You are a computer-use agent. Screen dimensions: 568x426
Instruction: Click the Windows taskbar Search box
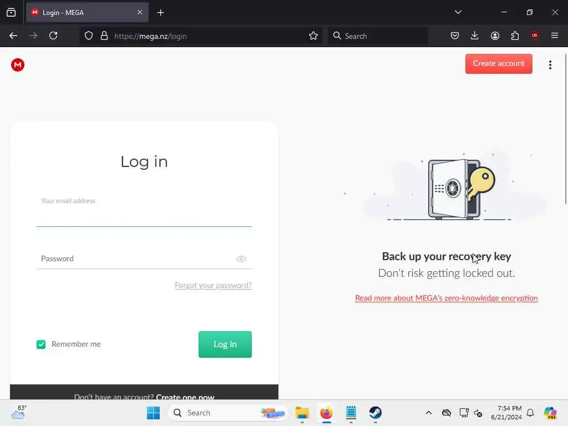click(227, 413)
